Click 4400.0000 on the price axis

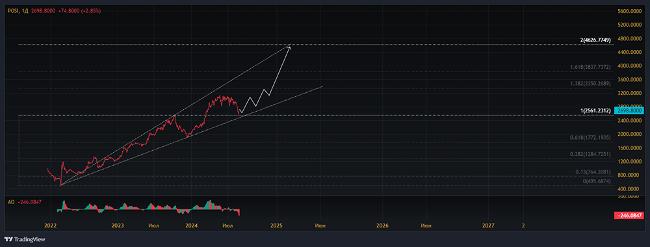point(630,52)
